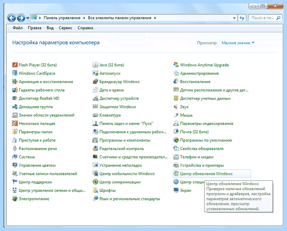Click the Устройства и принтеры icon
Image resolution: width=287 pixels, height=231 pixels.
click(176, 165)
